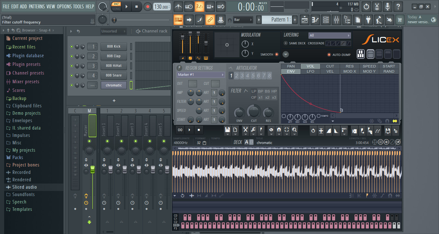Toggle AUTO-DUMP option

[x=329, y=55]
